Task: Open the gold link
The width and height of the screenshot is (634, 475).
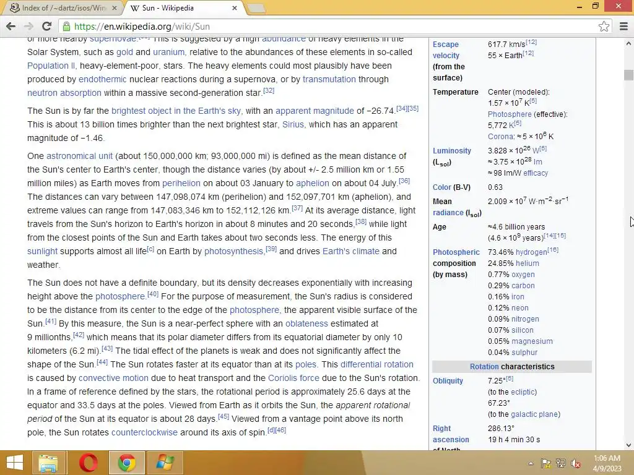Action: click(x=124, y=52)
